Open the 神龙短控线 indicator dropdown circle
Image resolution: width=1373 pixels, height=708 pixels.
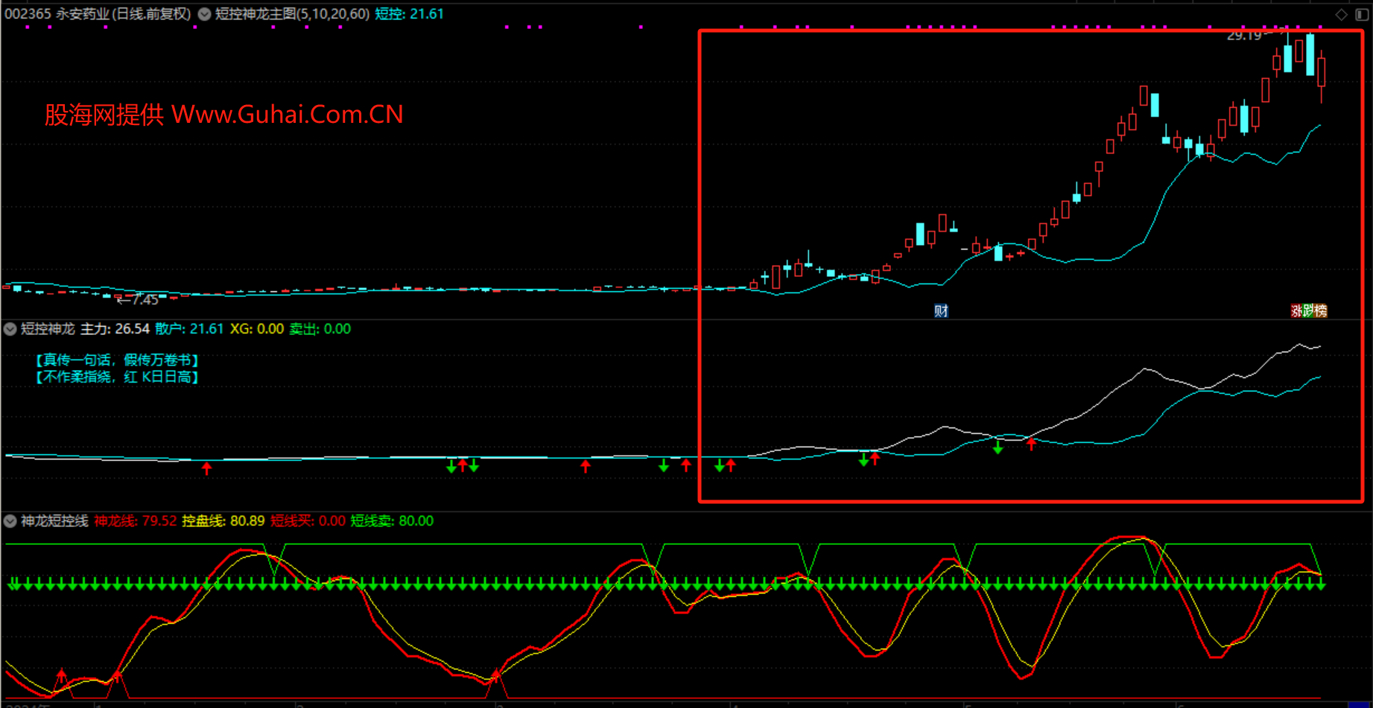(x=10, y=521)
